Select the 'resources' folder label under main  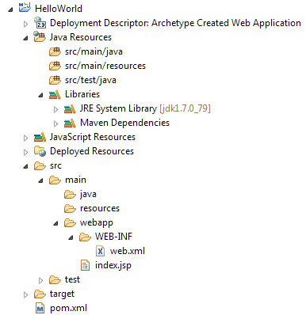tap(100, 208)
